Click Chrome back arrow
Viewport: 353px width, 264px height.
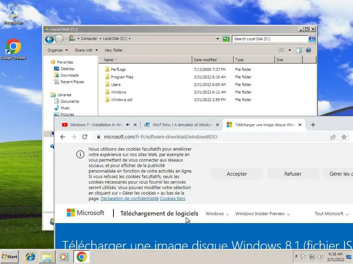click(x=63, y=137)
